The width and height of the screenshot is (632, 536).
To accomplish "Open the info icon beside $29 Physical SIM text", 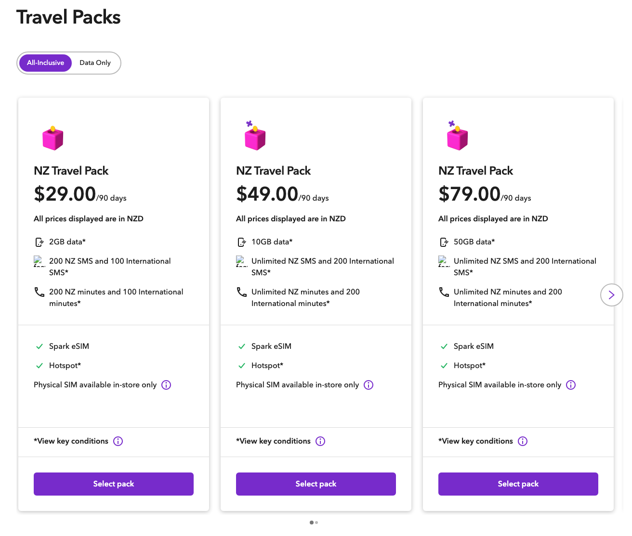I will [x=166, y=385].
